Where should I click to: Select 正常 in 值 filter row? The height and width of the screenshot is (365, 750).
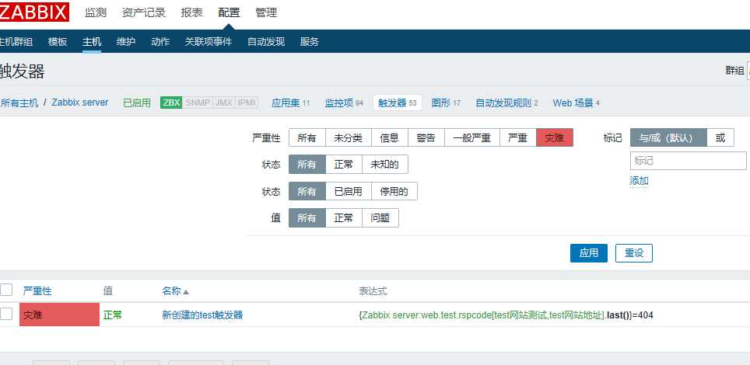[x=344, y=218]
